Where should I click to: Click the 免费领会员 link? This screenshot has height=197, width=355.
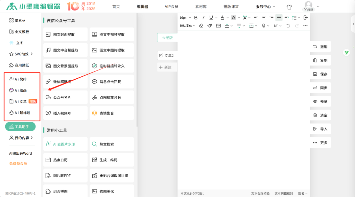coord(18,163)
